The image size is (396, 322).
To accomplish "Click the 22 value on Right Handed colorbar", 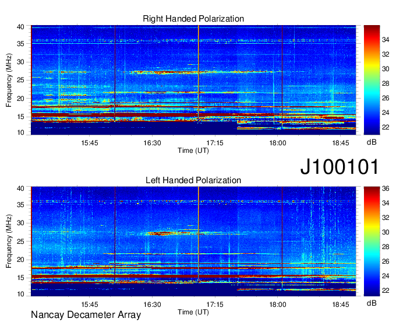I will tap(386, 127).
